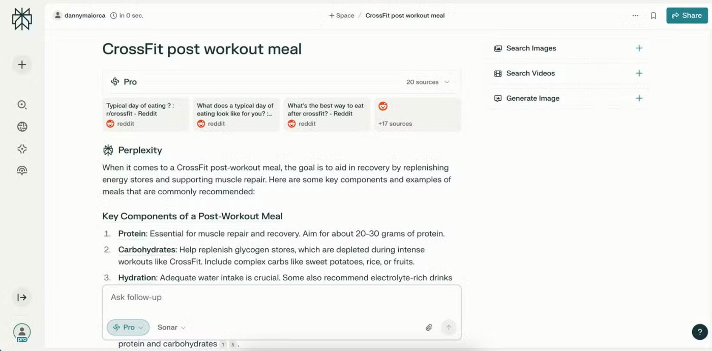Open the Discover globe icon

tap(22, 127)
